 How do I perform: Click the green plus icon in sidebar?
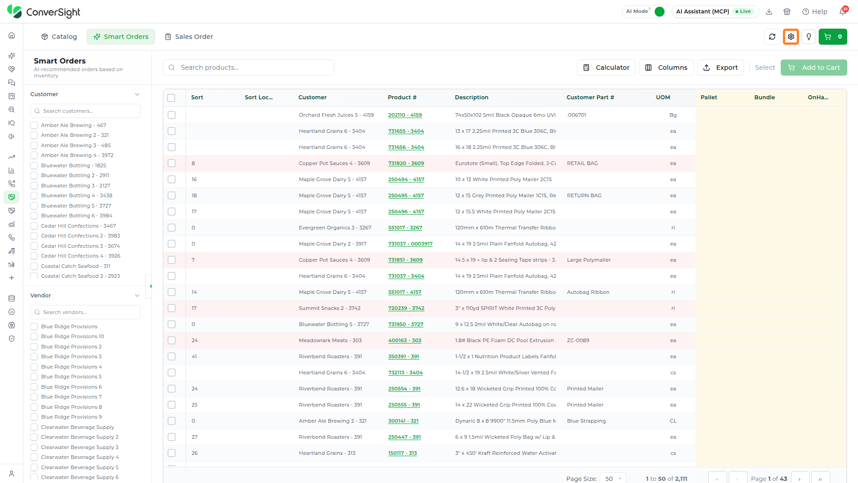click(12, 278)
